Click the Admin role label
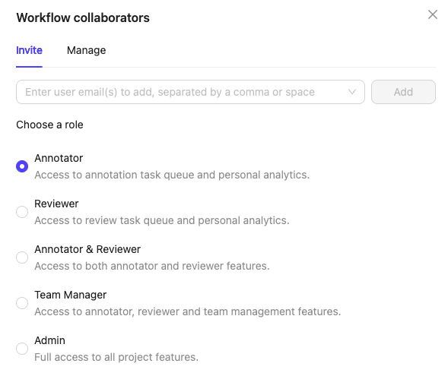Screen dimensions: 448x376 [x=49, y=340]
